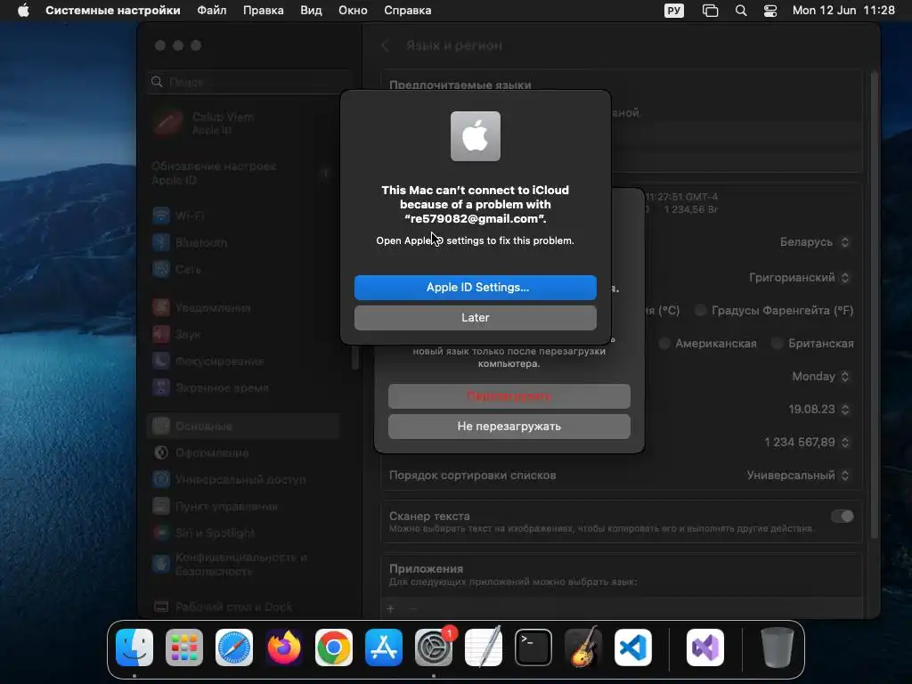Image resolution: width=912 pixels, height=684 pixels.
Task: Select Градусы Фаренгейта (°F) radio button
Action: coord(700,310)
